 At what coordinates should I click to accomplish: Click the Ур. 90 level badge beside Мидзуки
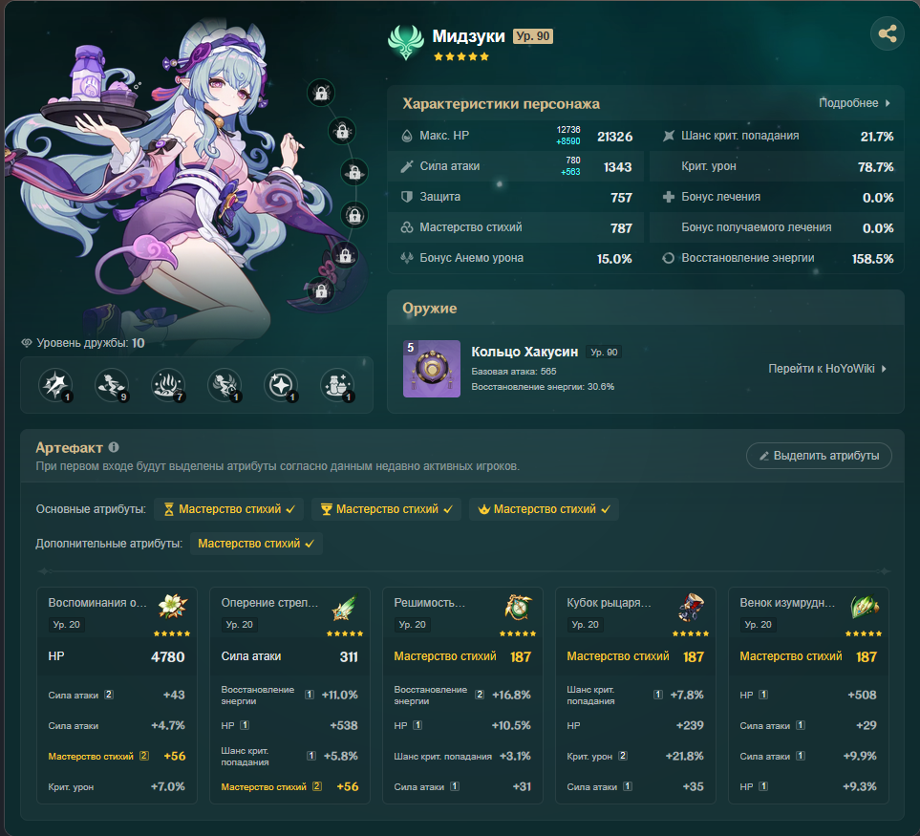click(533, 36)
